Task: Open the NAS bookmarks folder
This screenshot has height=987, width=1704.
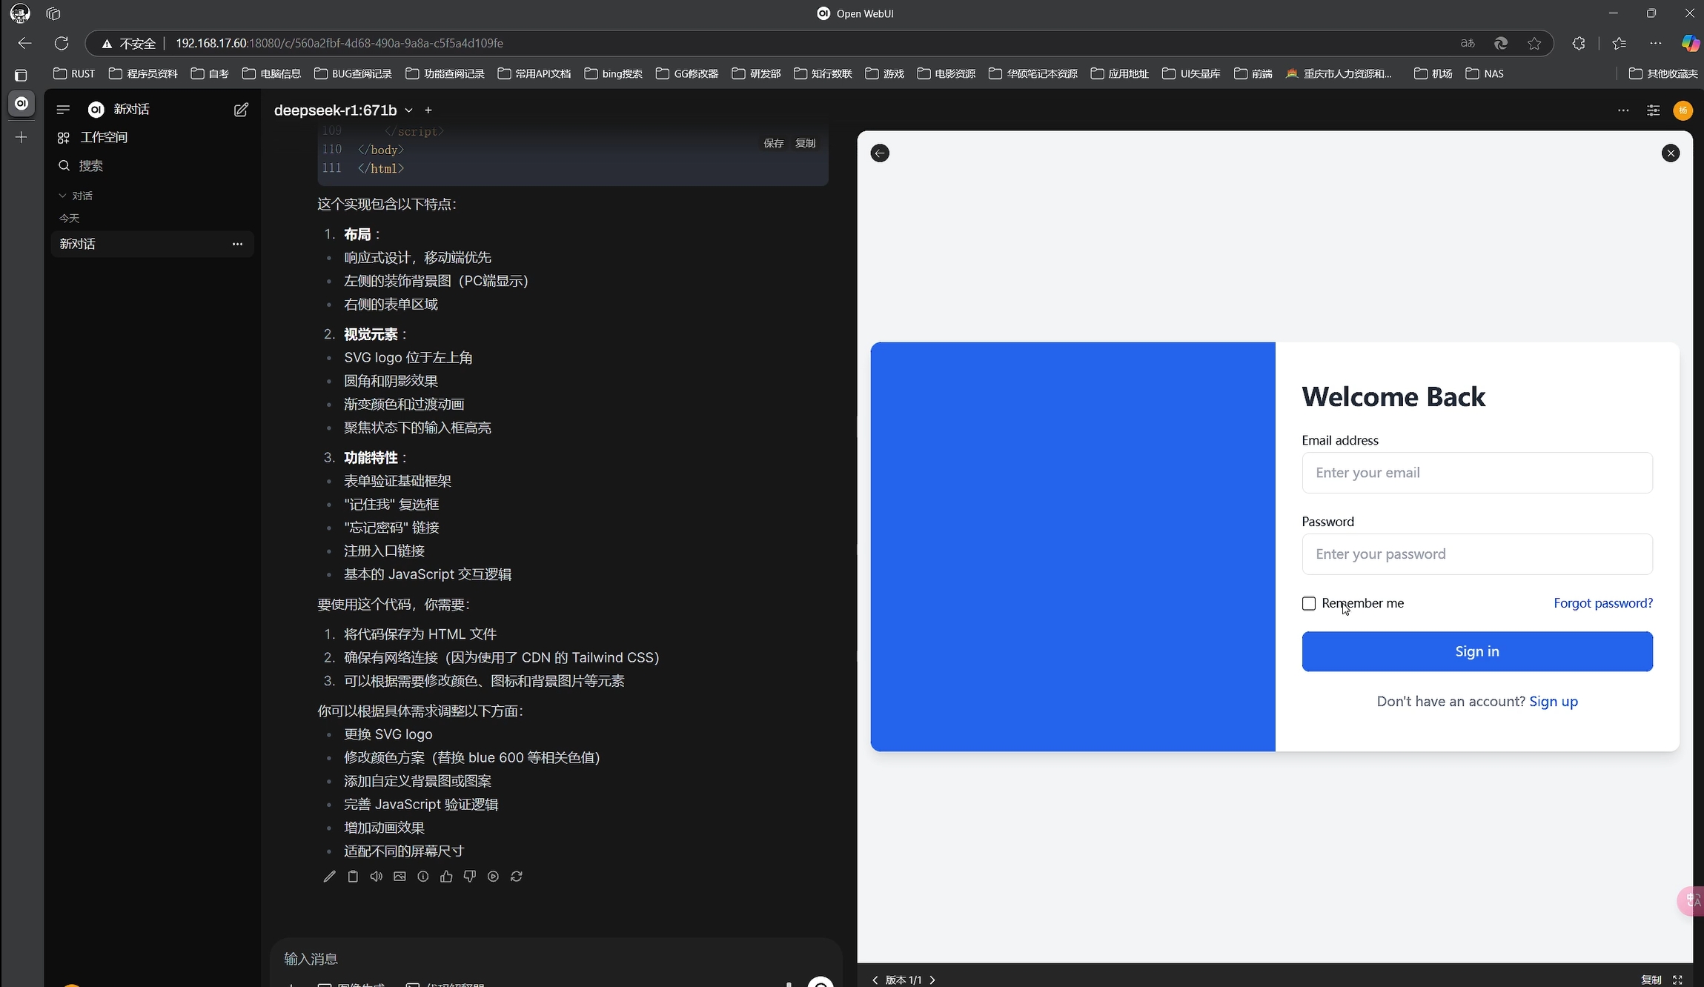Action: (1485, 73)
